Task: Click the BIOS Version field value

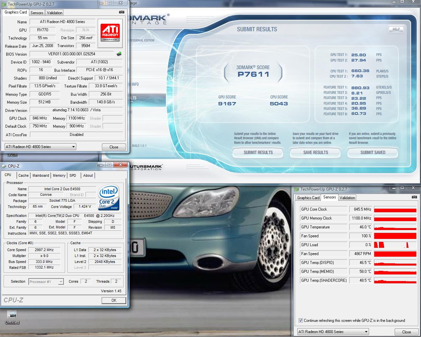Action: (x=72, y=54)
